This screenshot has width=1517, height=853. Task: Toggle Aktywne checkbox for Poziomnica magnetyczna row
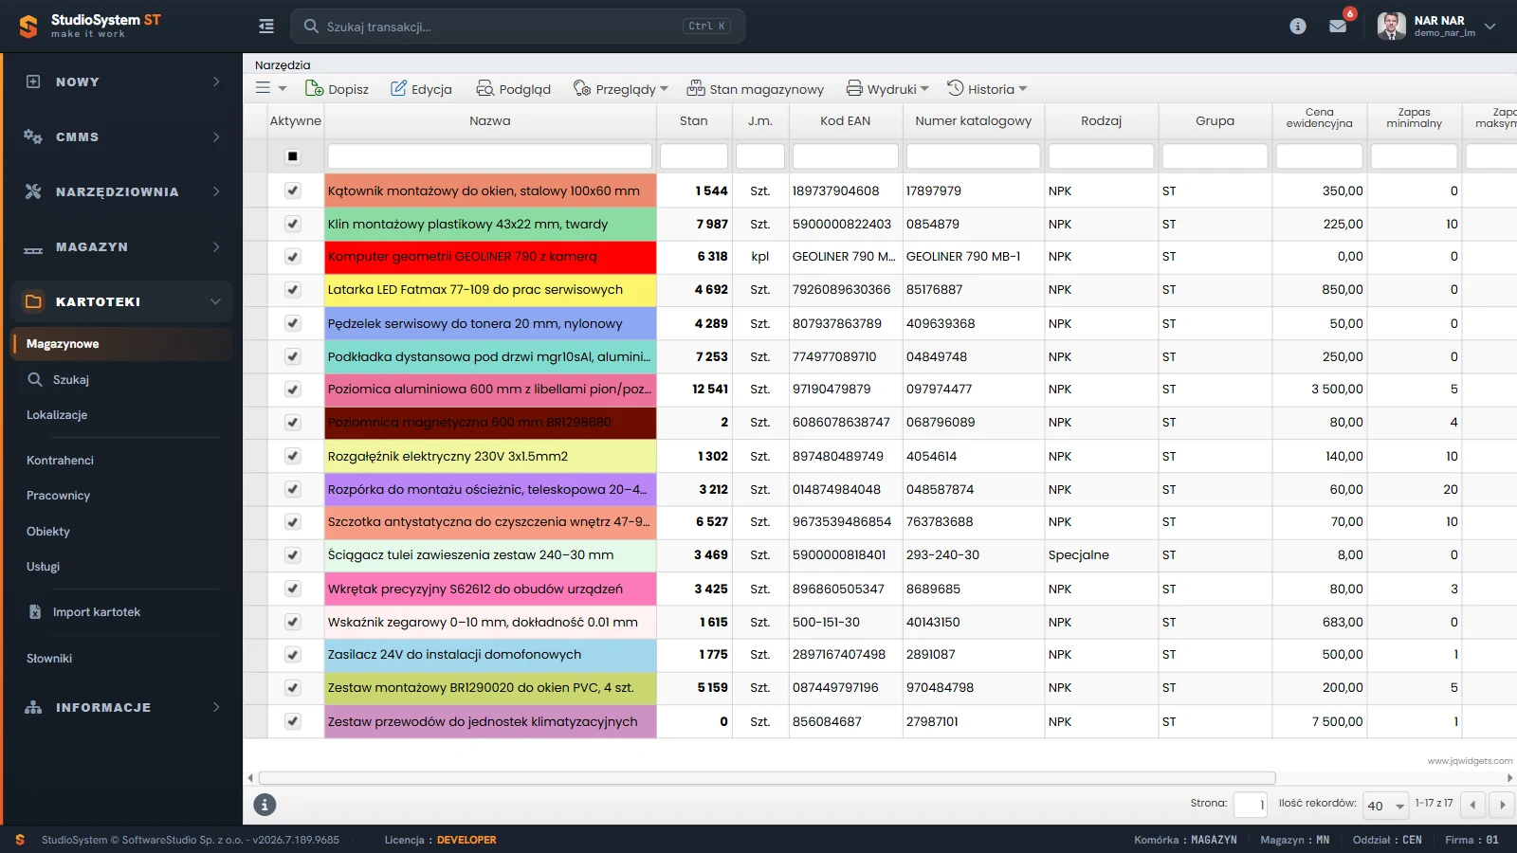[x=293, y=423]
